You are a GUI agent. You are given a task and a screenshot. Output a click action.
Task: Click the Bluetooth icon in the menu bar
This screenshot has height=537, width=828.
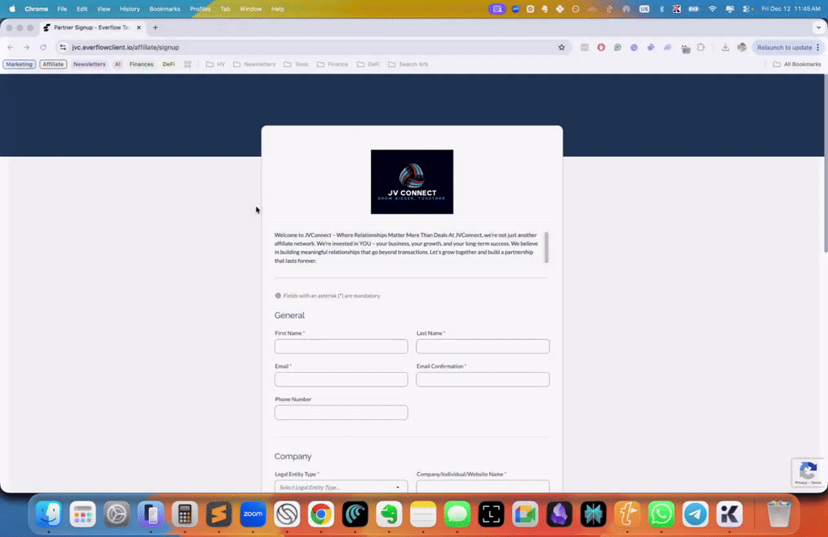coord(661,8)
